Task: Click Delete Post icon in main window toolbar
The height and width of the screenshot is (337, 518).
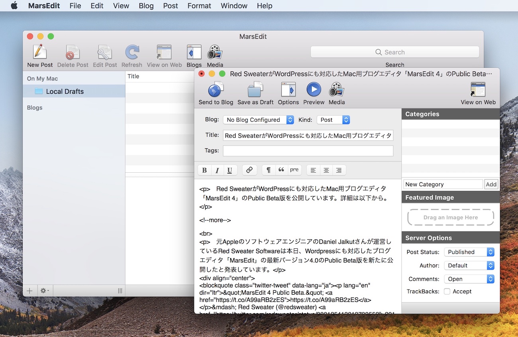Action: click(x=73, y=52)
